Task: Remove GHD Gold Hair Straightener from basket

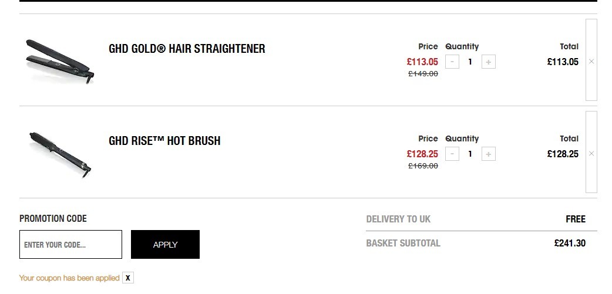Action: (591, 60)
